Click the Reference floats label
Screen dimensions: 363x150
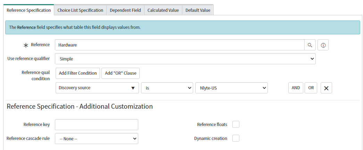point(212,125)
